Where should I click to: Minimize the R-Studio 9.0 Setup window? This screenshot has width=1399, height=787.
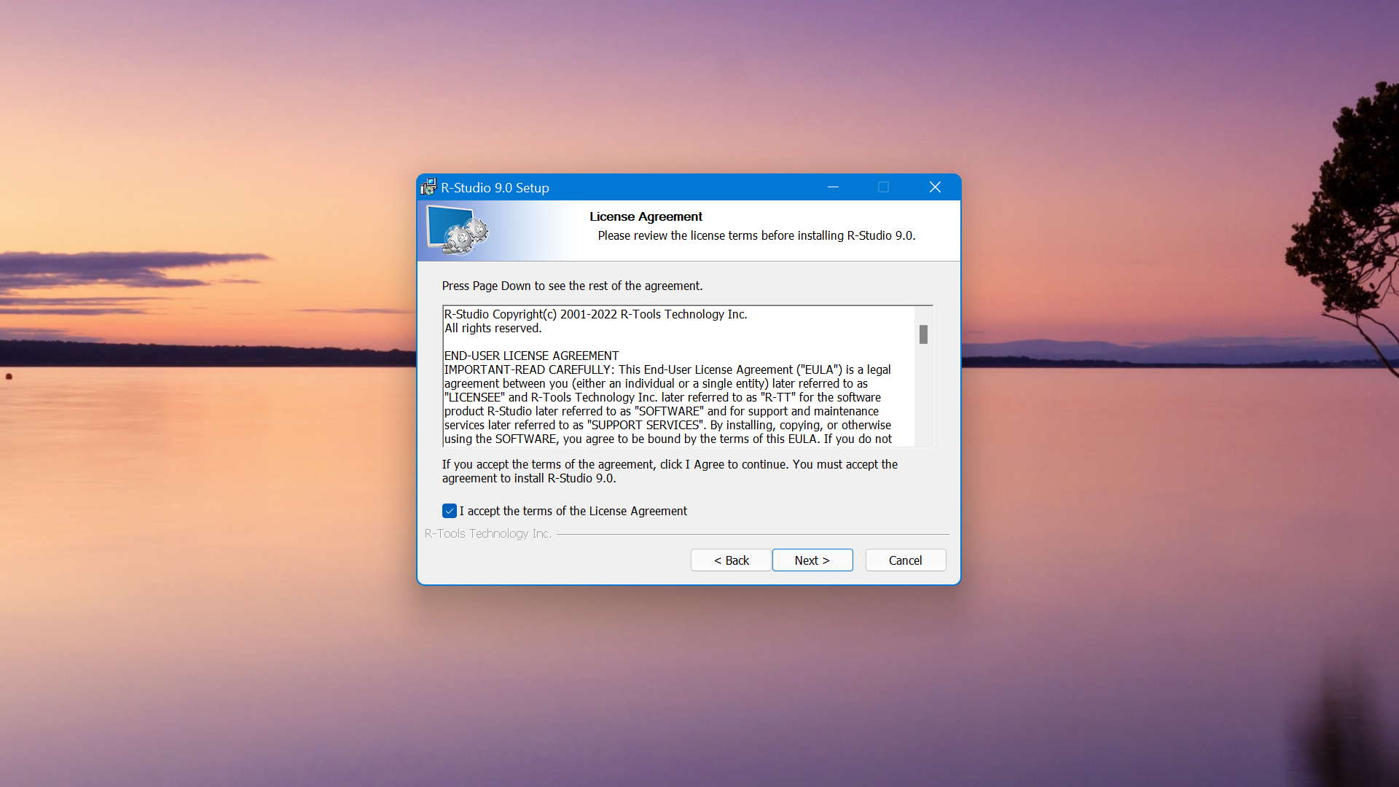pos(833,187)
